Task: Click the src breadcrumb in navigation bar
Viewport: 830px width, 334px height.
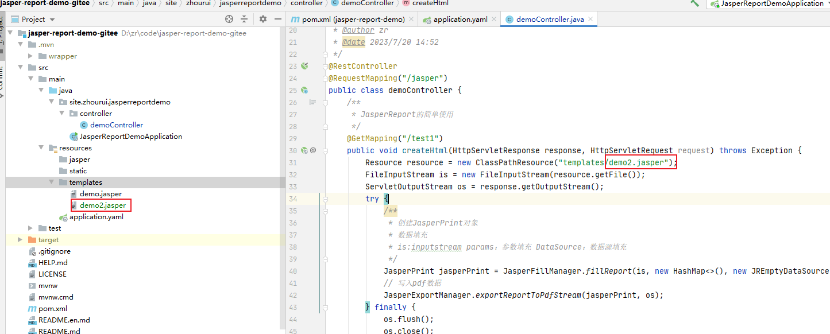Action: 103,3
